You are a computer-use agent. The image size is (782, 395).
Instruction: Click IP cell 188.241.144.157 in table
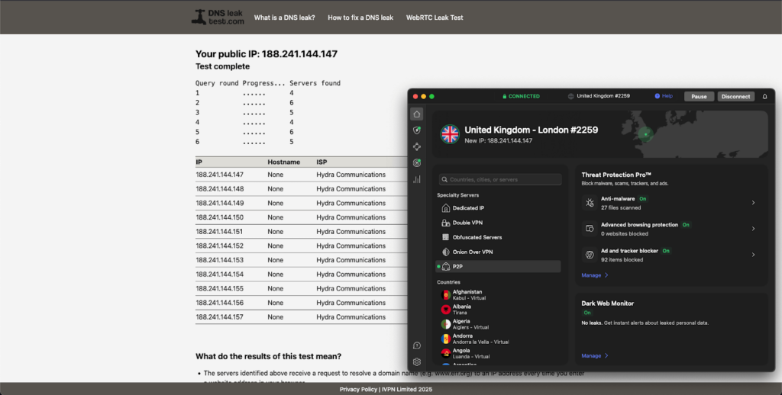point(219,316)
